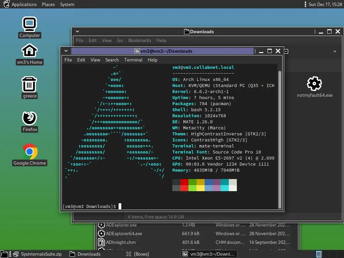Open Downloads window Go menu

point(120,40)
